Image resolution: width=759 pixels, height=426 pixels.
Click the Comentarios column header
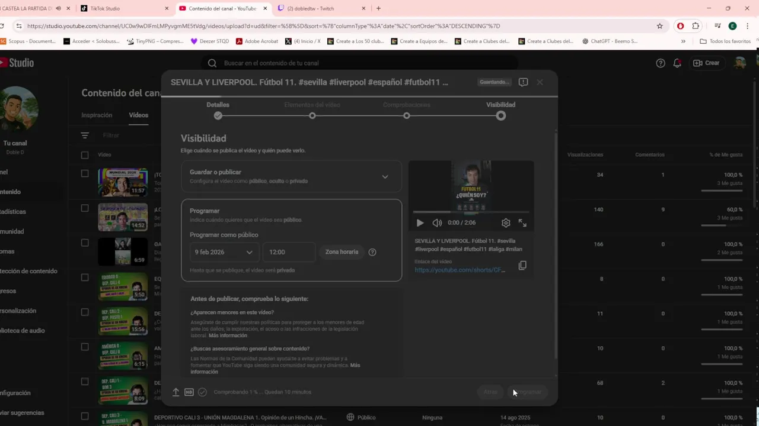[649, 154]
